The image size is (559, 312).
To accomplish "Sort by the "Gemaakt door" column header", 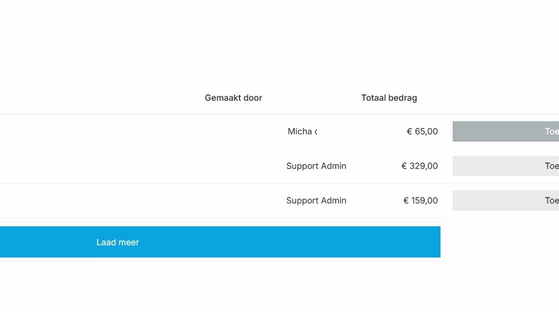I will point(233,98).
